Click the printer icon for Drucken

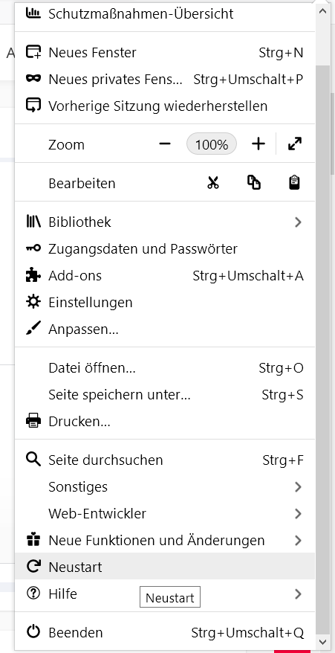click(x=33, y=421)
